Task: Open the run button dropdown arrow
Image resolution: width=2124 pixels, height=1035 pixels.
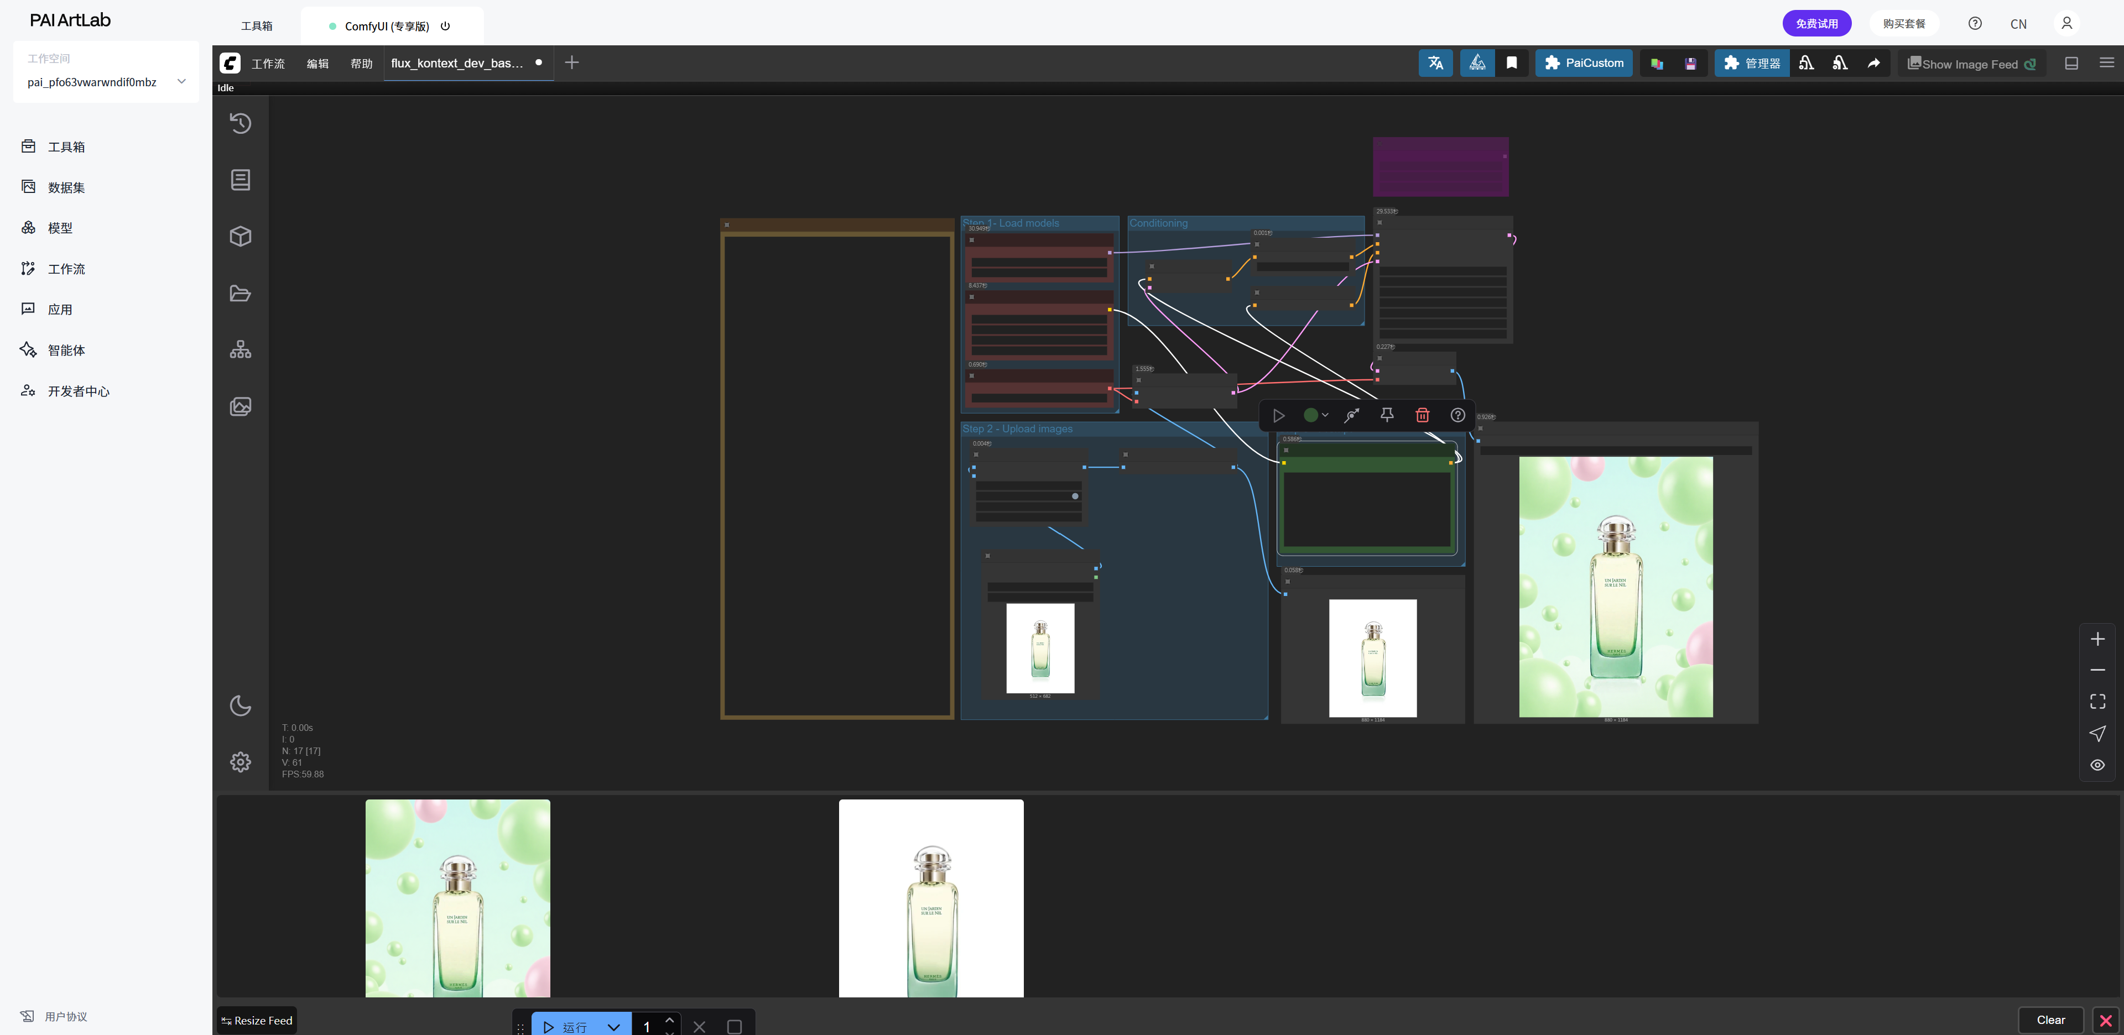Action: point(613,1027)
